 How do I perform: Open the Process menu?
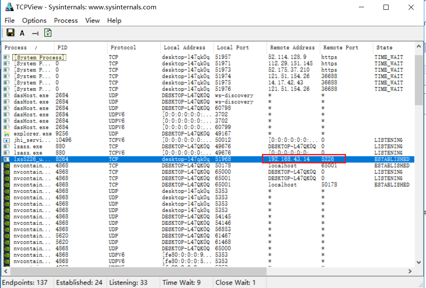pos(66,21)
